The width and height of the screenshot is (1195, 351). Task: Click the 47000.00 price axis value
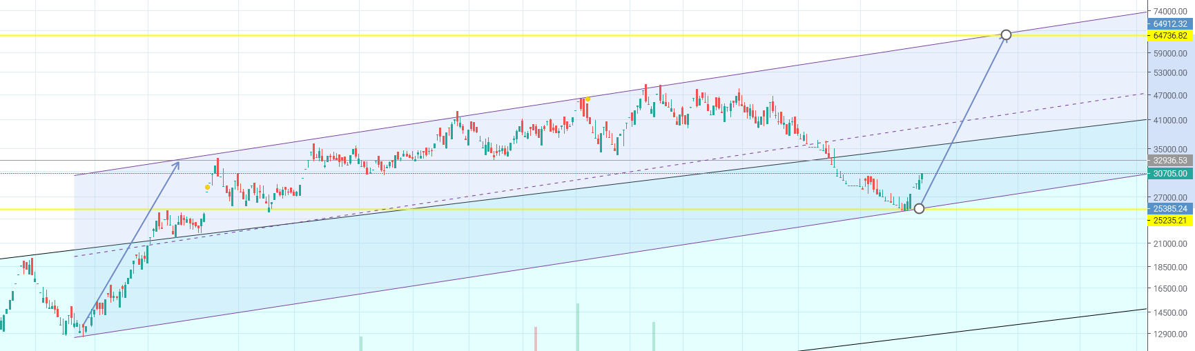pyautogui.click(x=1170, y=96)
